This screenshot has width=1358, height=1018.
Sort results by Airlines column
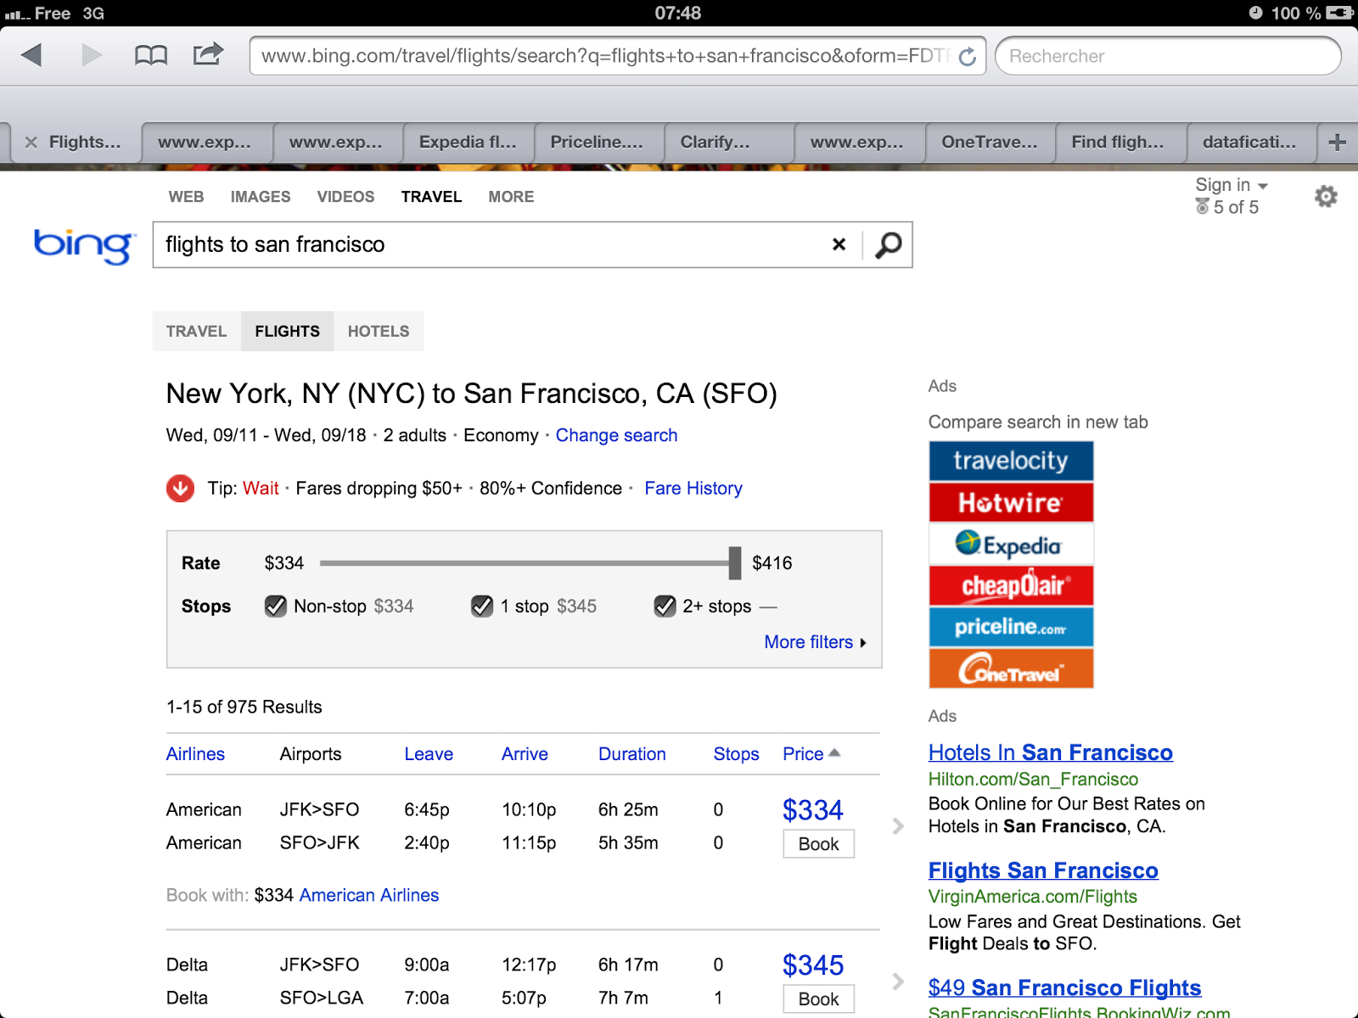pos(195,754)
